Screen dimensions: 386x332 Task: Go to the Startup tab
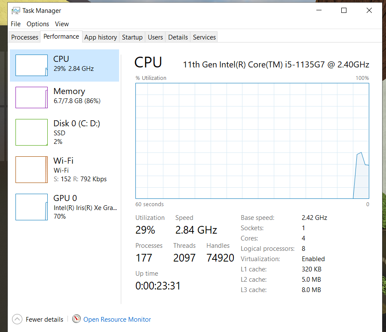(x=132, y=37)
